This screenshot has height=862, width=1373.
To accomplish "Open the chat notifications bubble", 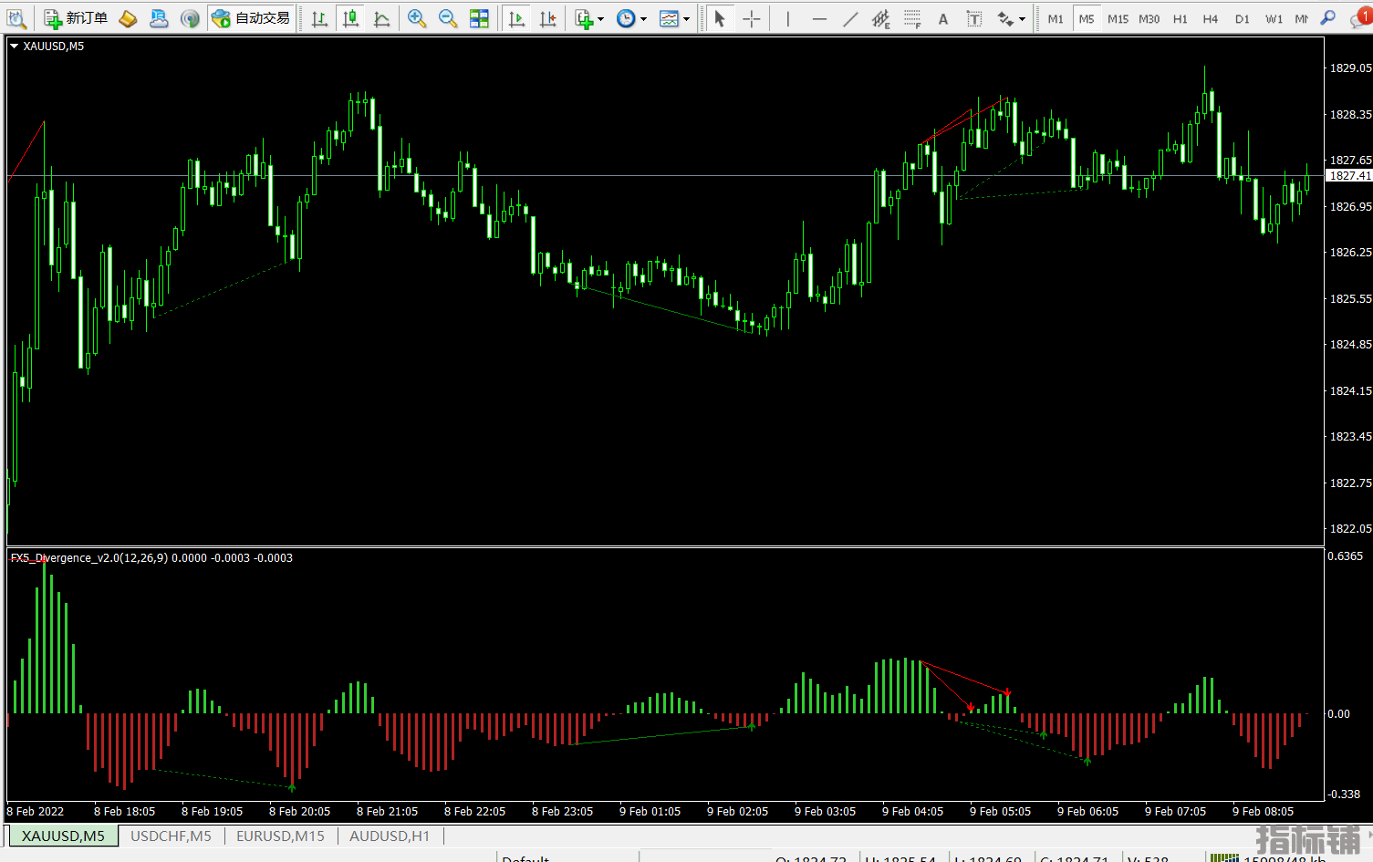I will click(x=1359, y=18).
